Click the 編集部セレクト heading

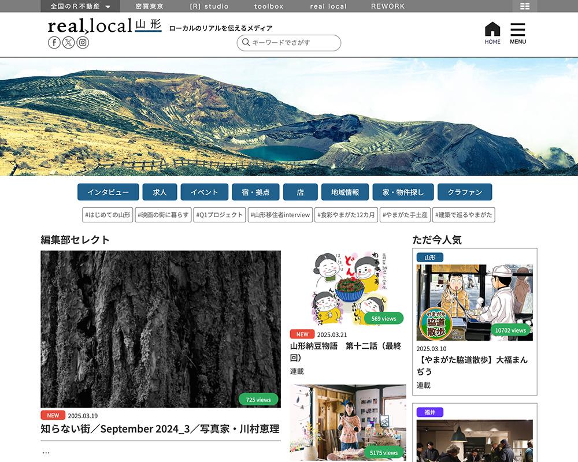tap(75, 240)
